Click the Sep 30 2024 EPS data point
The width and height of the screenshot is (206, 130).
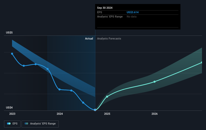(95, 110)
